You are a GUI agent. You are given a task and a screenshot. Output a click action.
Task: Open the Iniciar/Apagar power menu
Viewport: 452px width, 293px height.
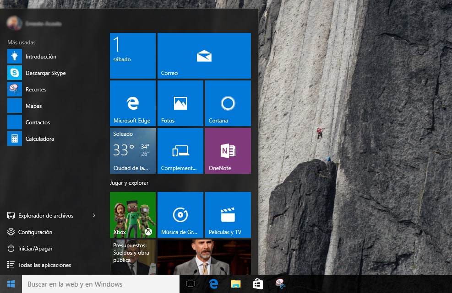36,248
